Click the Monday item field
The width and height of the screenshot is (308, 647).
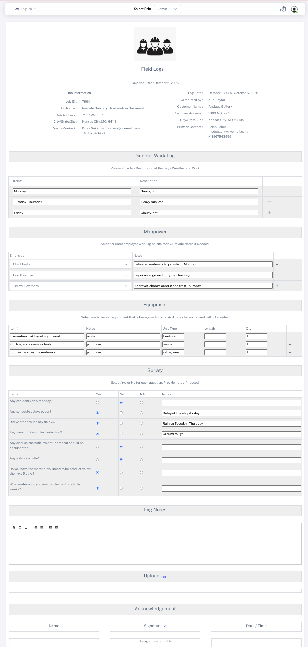pyautogui.click(x=72, y=191)
